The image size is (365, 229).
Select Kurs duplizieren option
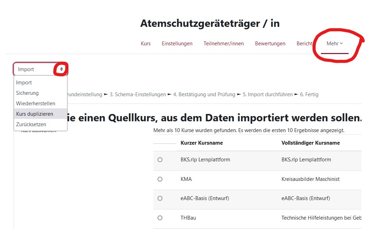coord(35,114)
